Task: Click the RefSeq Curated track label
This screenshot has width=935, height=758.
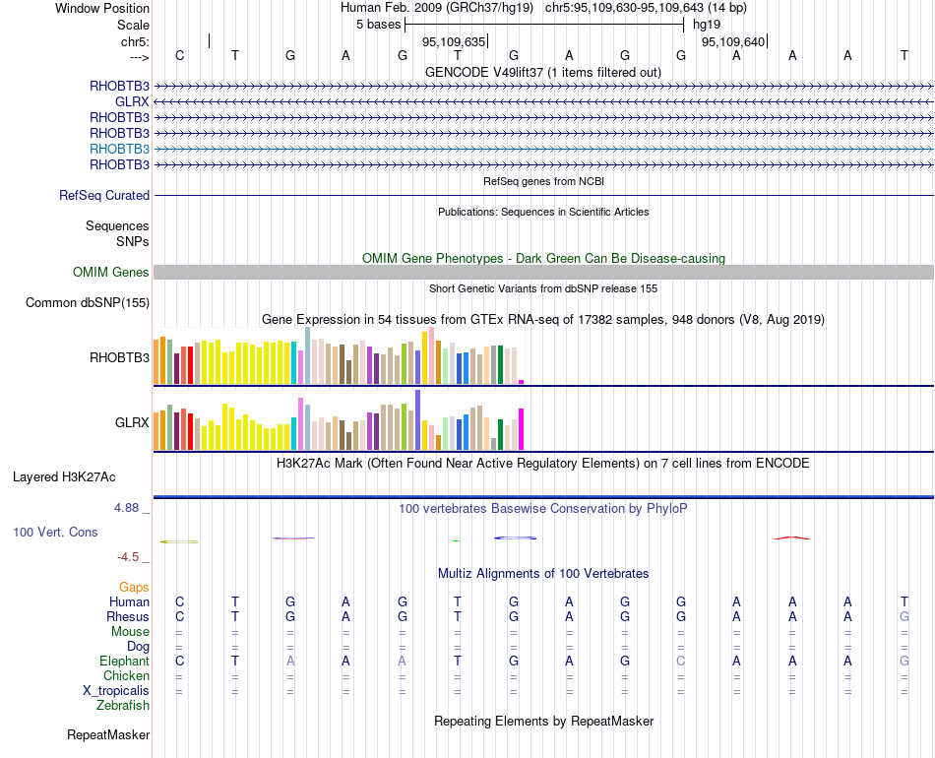Action: coord(104,195)
